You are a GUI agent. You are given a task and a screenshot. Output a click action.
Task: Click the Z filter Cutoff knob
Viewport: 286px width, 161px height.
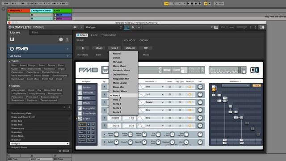click(x=116, y=142)
